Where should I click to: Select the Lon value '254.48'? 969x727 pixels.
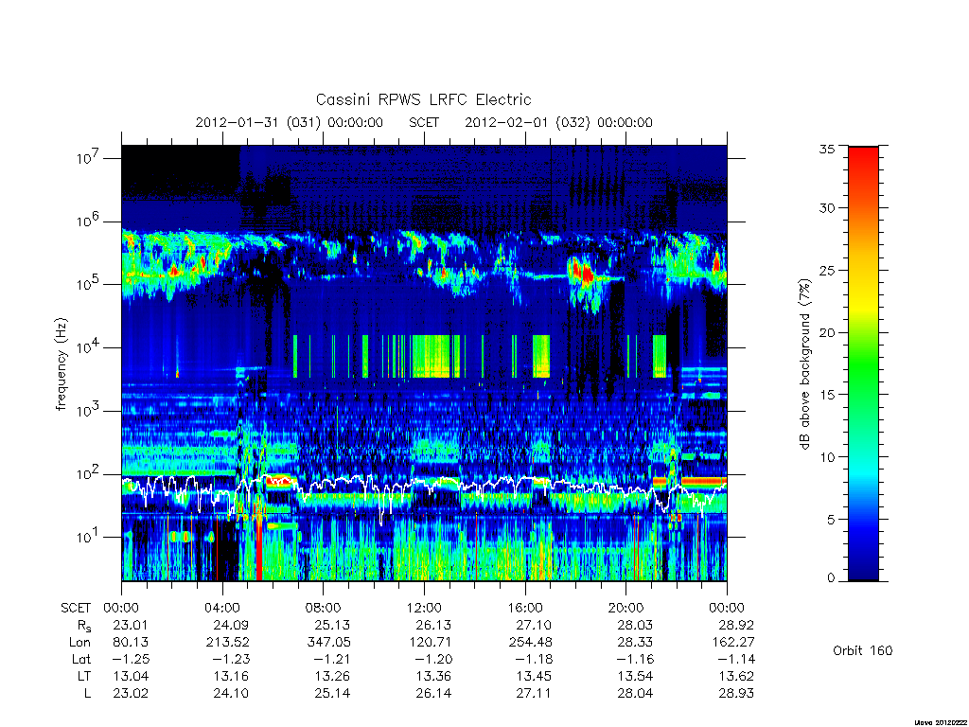click(x=530, y=643)
